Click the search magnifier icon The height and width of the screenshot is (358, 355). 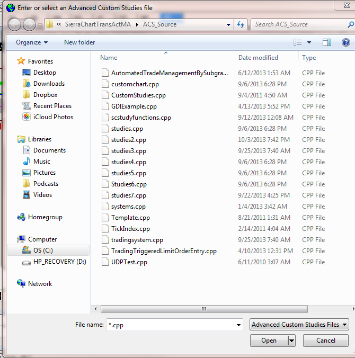[x=351, y=24]
